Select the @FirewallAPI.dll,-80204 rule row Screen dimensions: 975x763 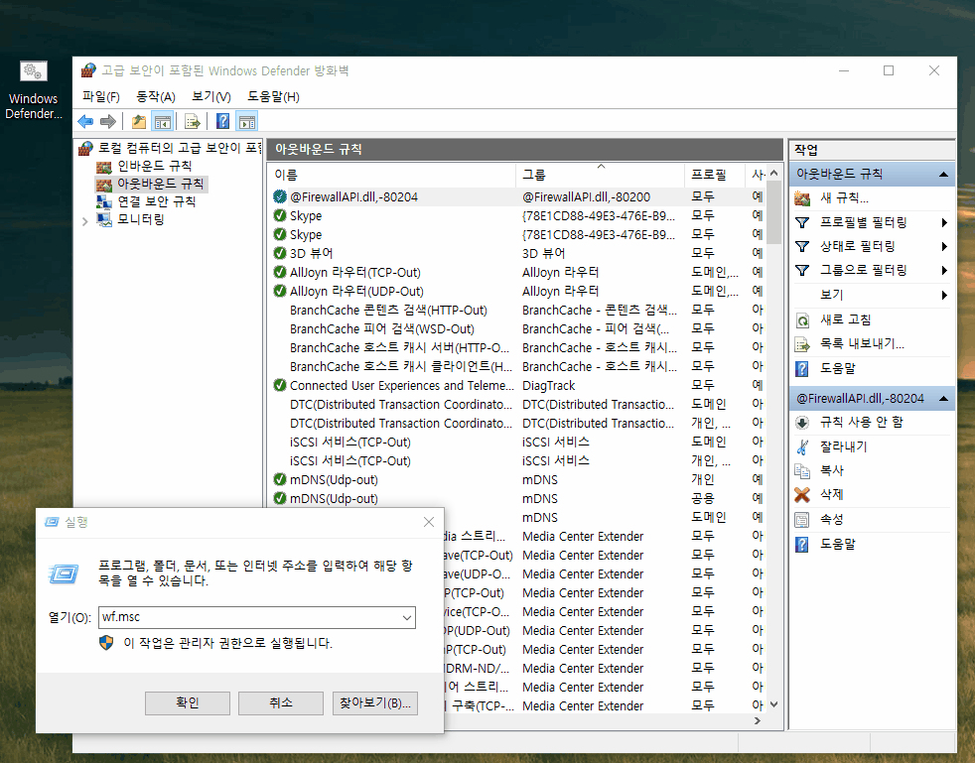pos(518,197)
